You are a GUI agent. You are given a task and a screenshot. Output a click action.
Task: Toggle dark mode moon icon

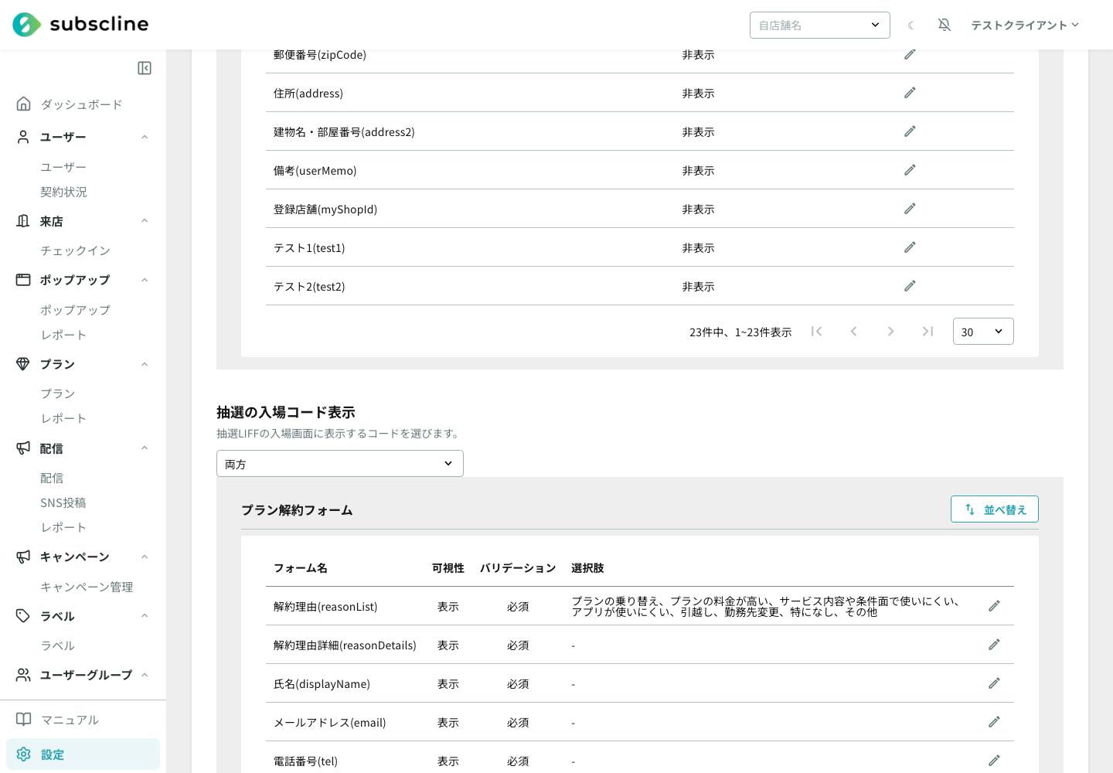tap(911, 26)
